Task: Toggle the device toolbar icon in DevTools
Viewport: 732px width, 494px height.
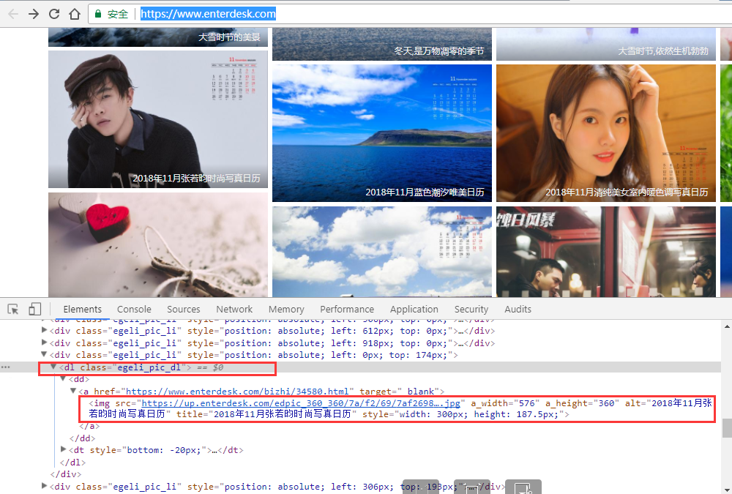Action: click(35, 309)
